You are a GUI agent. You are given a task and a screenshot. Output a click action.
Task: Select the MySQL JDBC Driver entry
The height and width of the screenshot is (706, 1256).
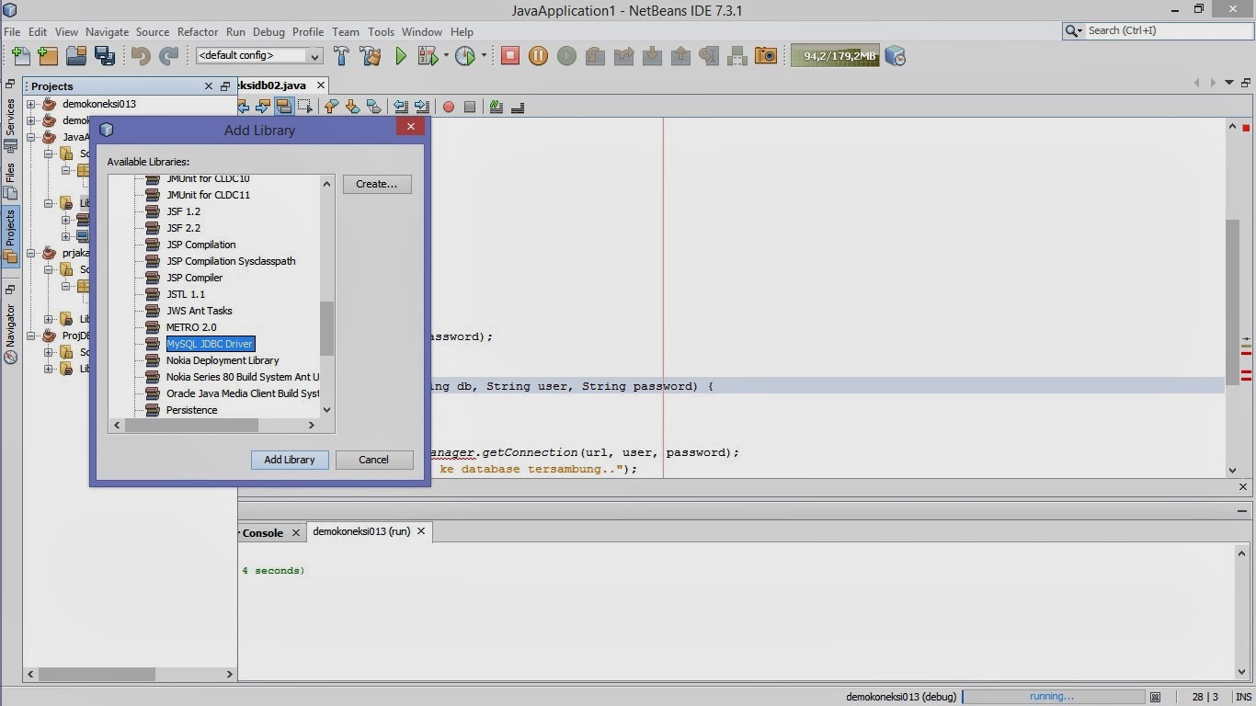point(210,344)
